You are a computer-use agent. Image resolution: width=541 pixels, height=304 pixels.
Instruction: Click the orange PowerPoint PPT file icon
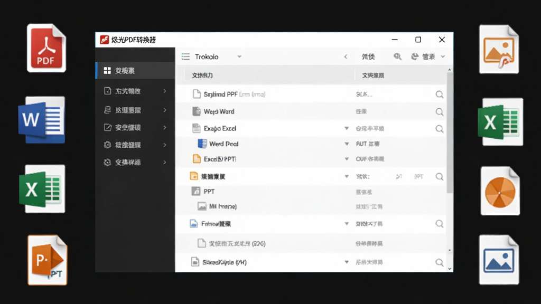point(47,260)
